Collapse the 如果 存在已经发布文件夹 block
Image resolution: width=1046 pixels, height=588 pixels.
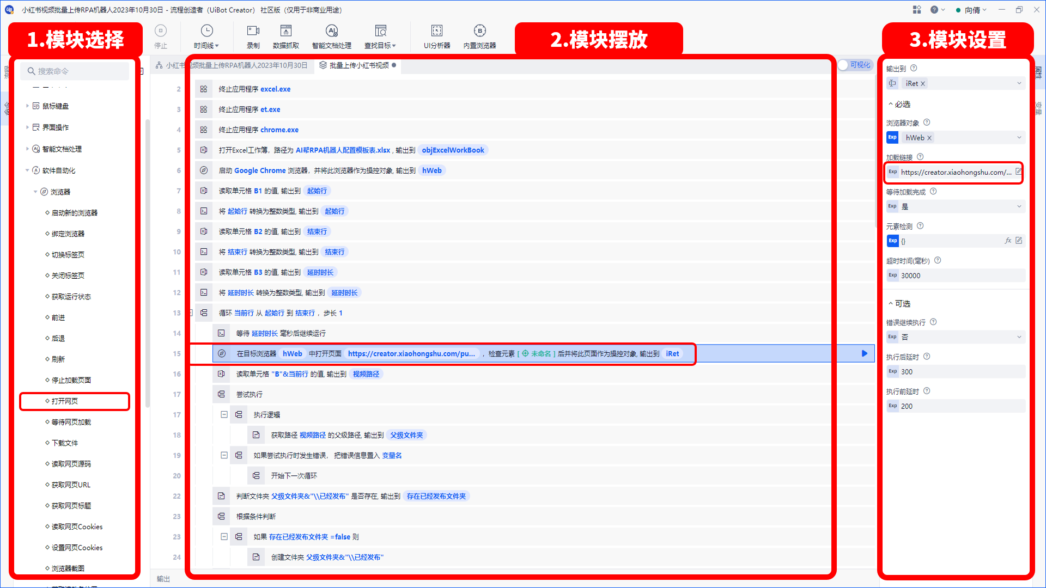click(x=224, y=536)
